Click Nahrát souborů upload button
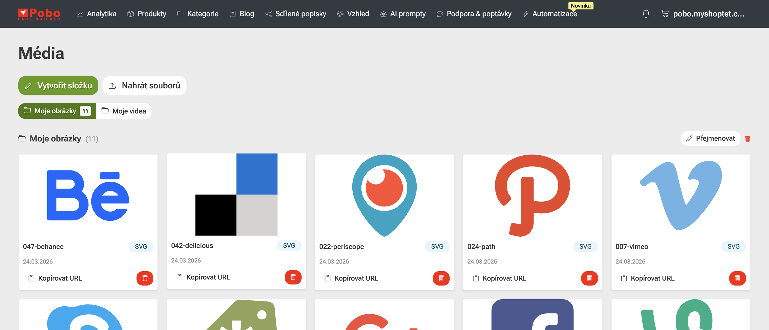 click(144, 85)
